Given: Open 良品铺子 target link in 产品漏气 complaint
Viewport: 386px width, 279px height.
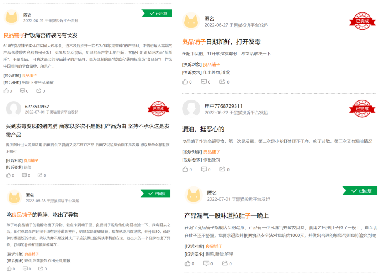Looking at the screenshot, I should tap(214, 246).
